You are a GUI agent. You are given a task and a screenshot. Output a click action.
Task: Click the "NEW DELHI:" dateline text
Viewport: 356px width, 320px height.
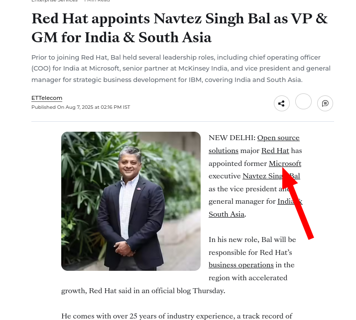coord(232,138)
